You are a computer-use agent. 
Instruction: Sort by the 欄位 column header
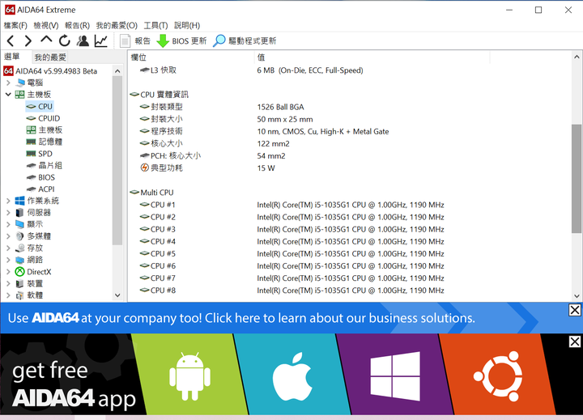click(x=191, y=57)
